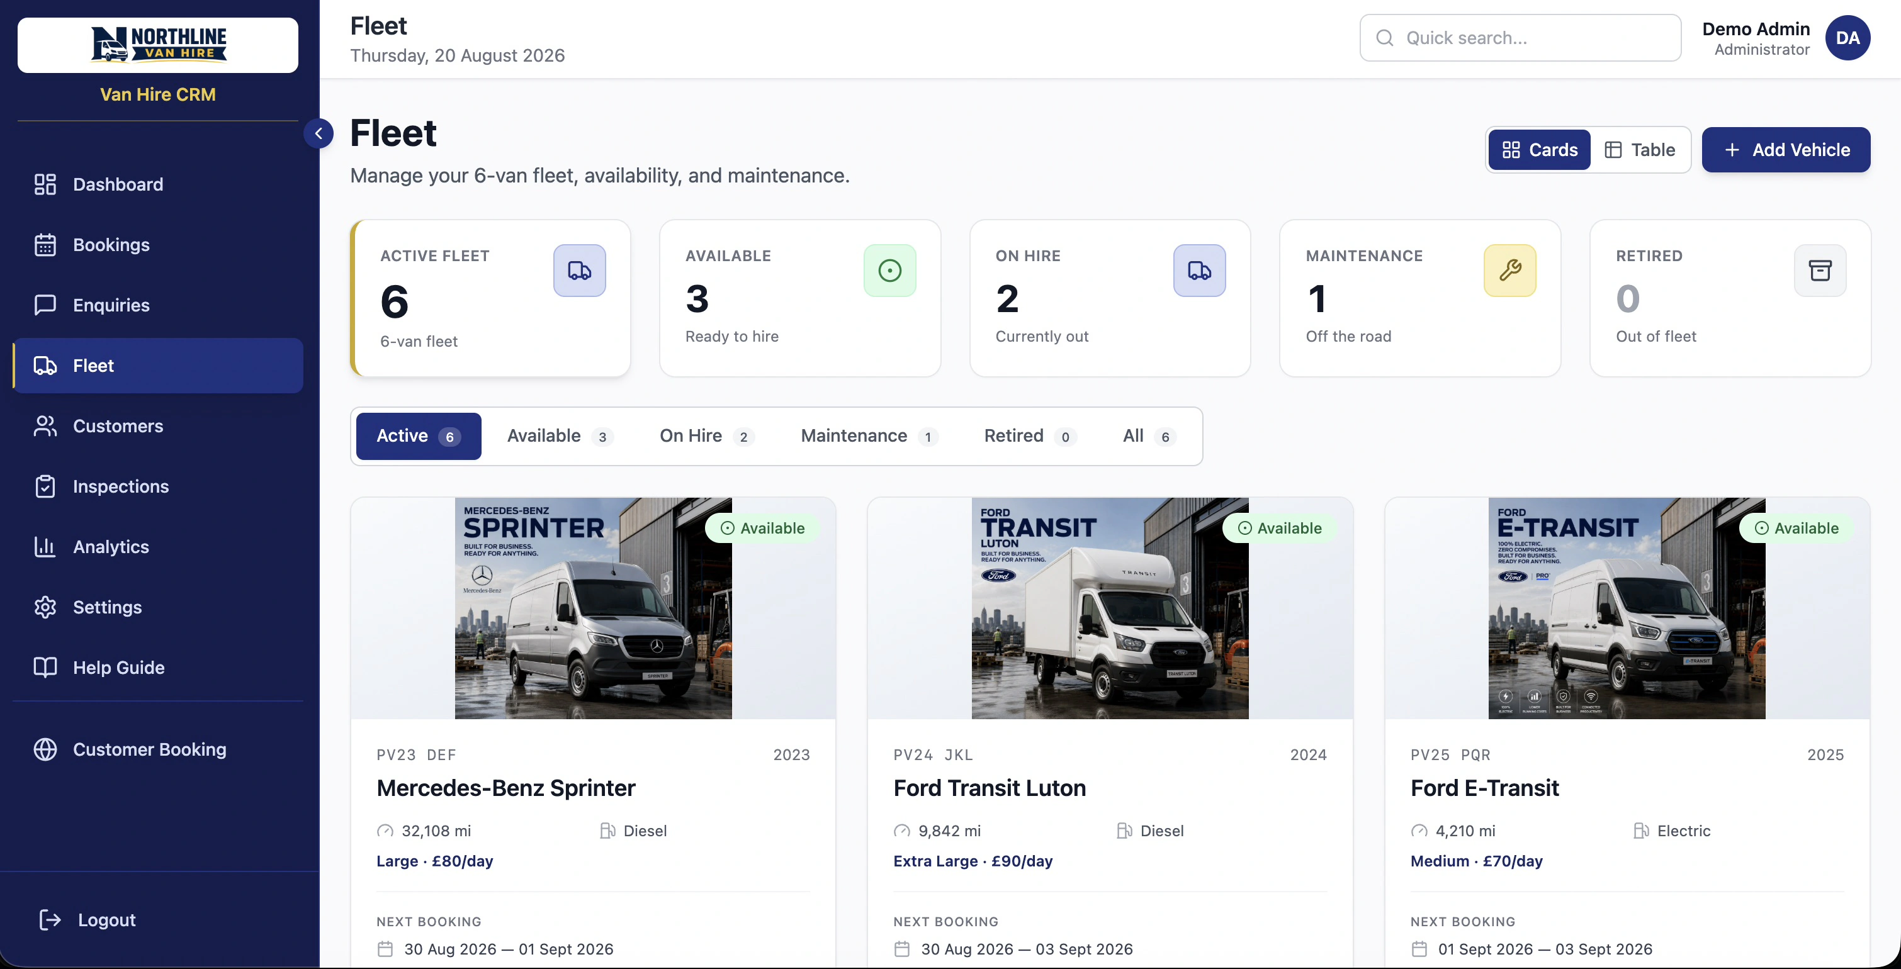Click the Available circle icon in stats
Image resolution: width=1901 pixels, height=969 pixels.
pos(890,271)
